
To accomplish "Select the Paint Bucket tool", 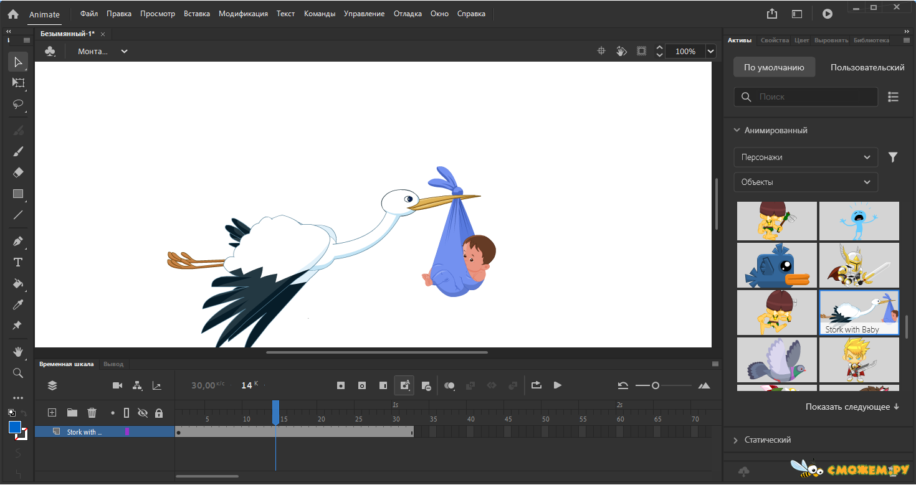I will [x=18, y=283].
